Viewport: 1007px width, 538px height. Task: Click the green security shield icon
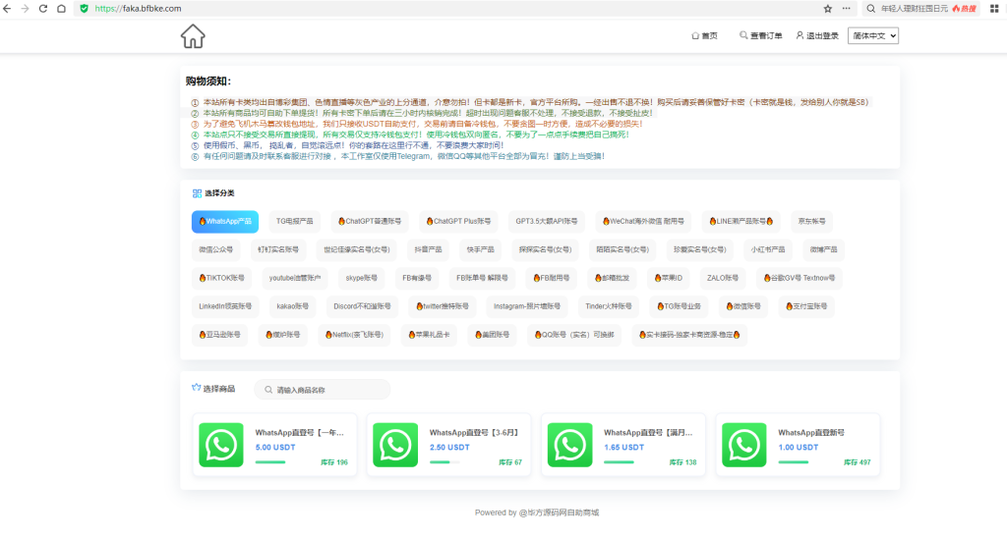coord(85,8)
